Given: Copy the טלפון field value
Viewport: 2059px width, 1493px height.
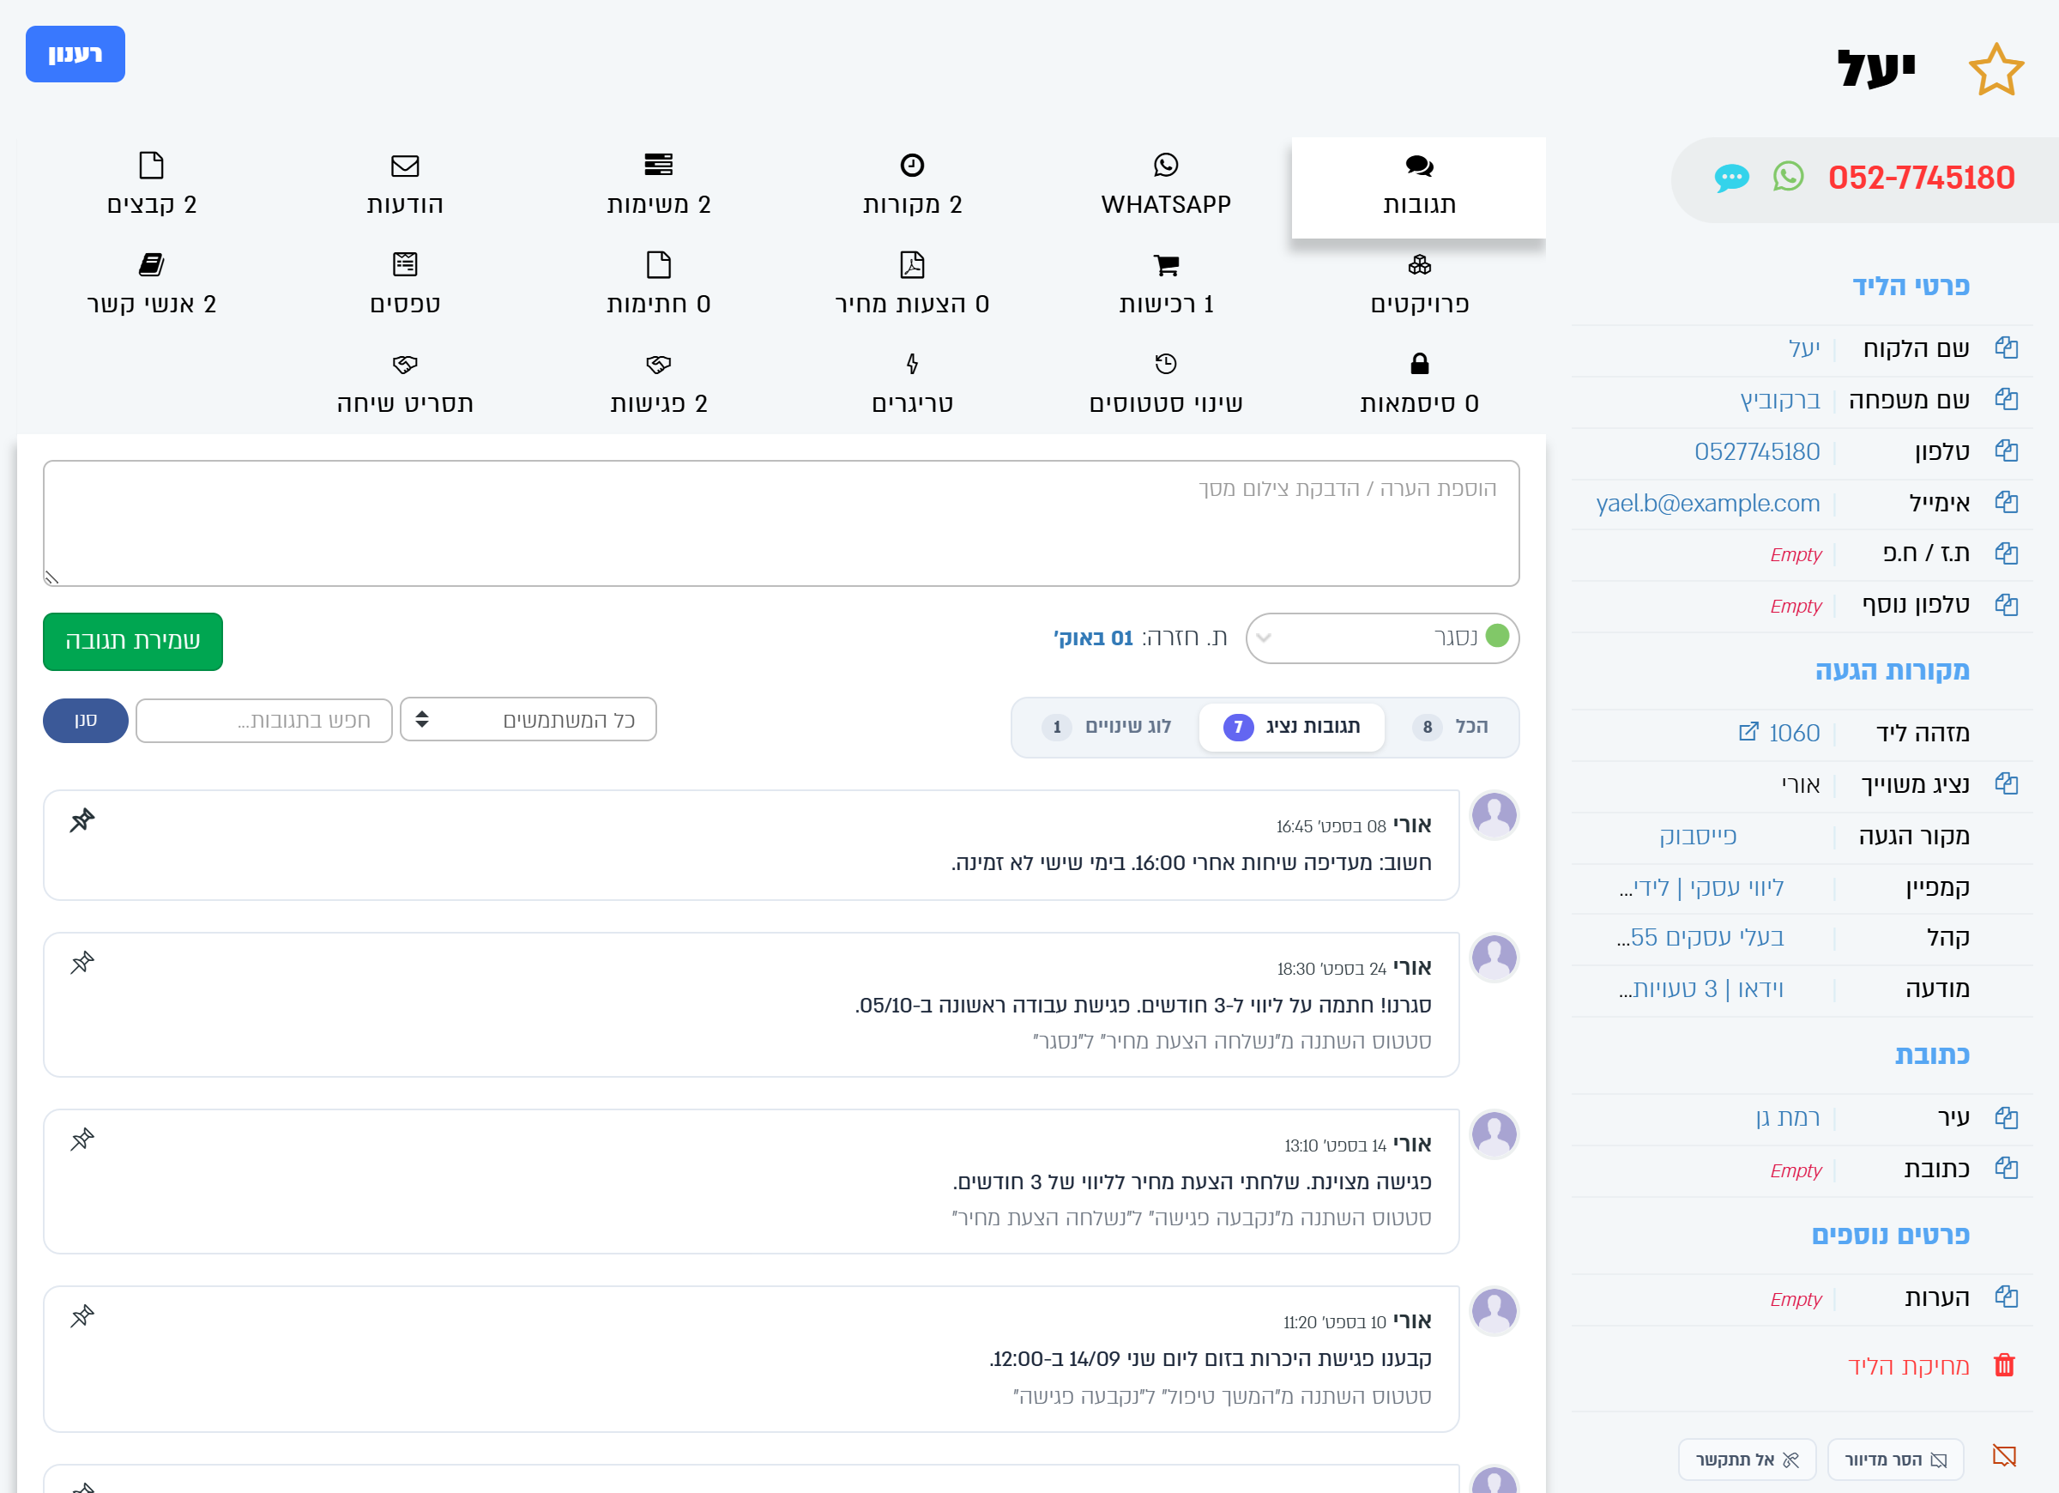Looking at the screenshot, I should (2006, 451).
